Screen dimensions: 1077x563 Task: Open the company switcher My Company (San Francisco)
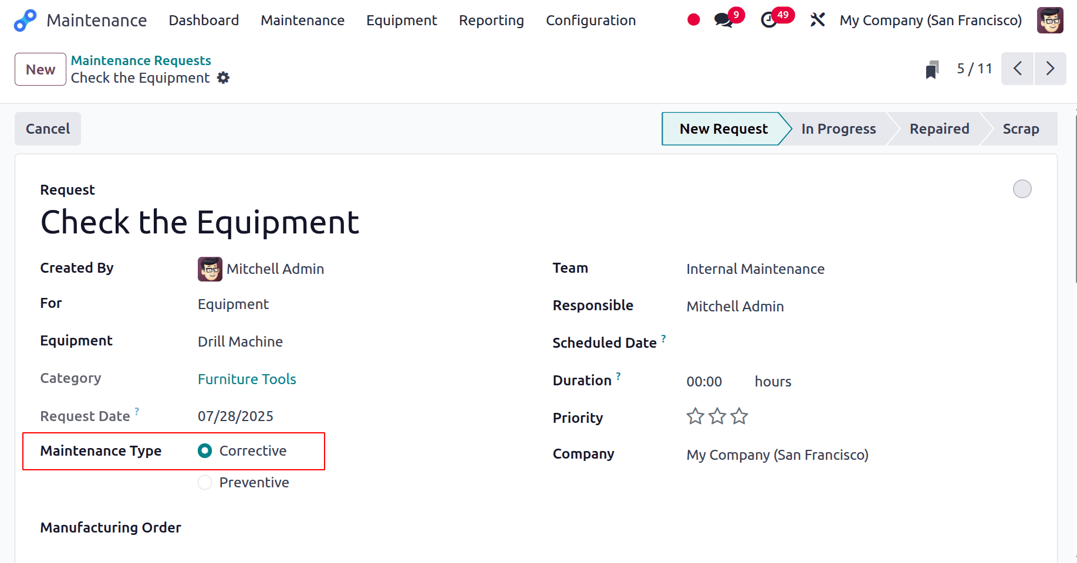tap(930, 20)
